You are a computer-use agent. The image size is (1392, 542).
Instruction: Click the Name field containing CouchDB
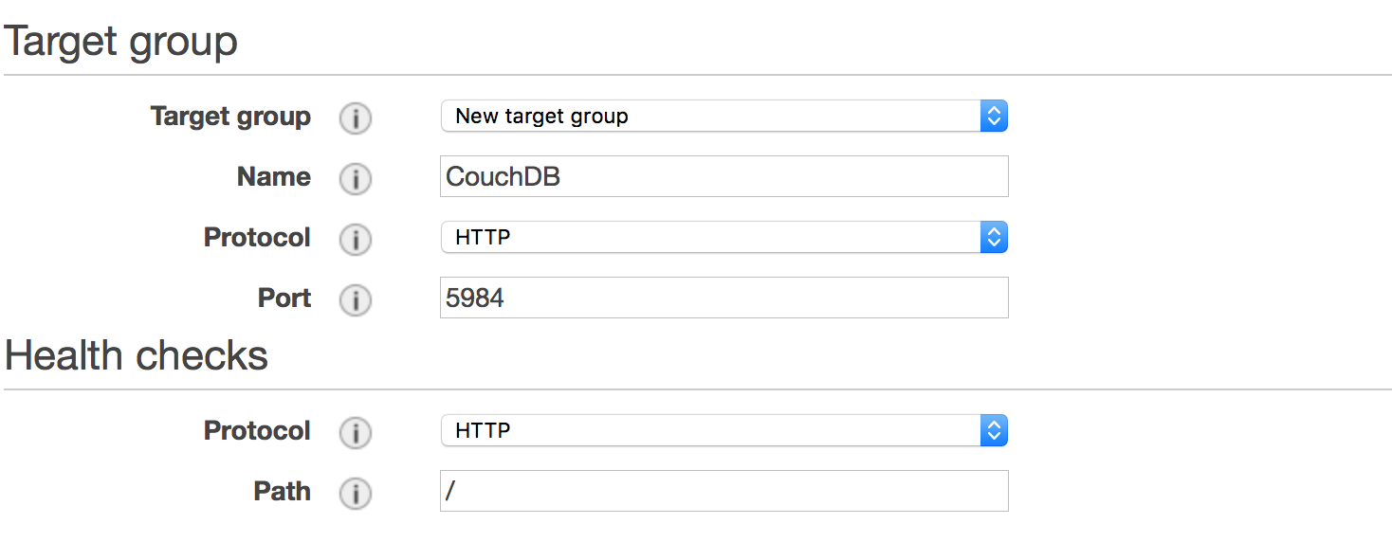click(x=723, y=177)
